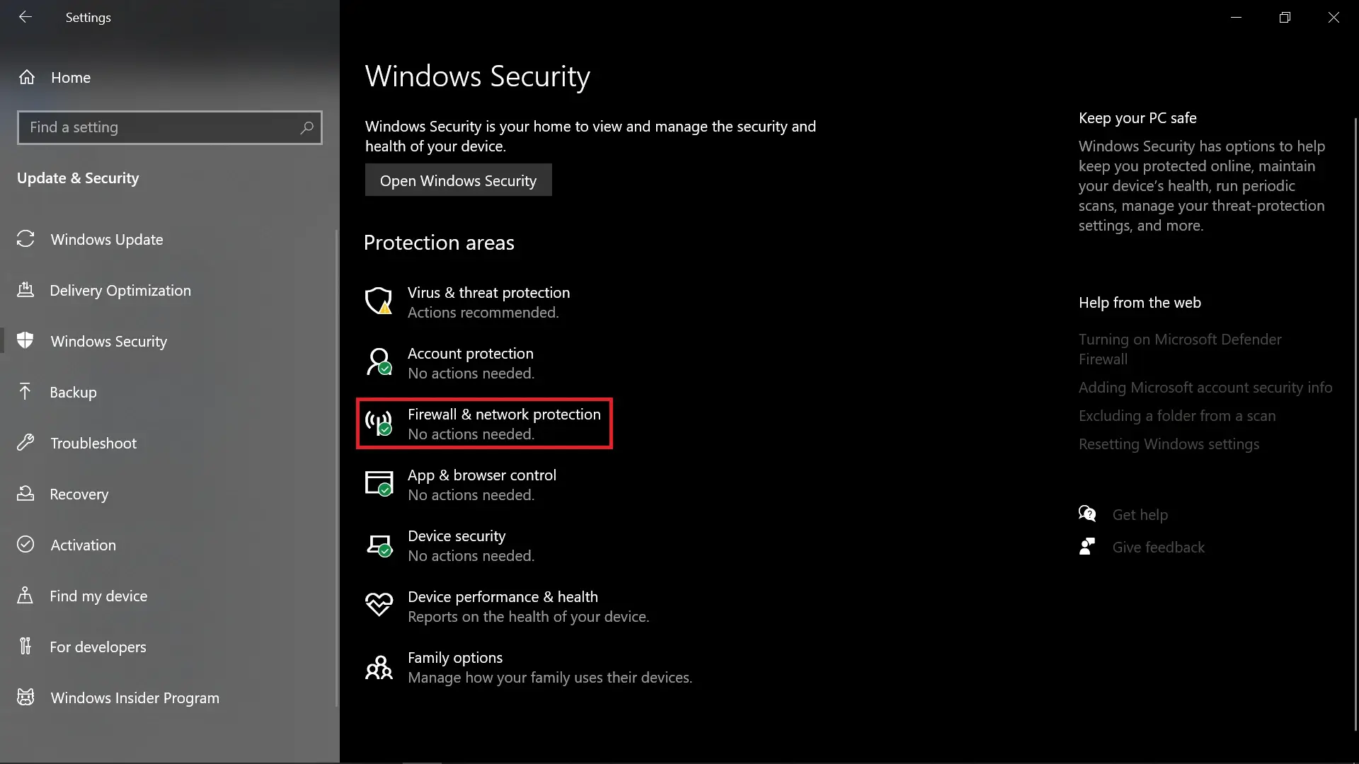Click Troubleshoot in the left sidebar
1359x764 pixels.
(x=93, y=442)
